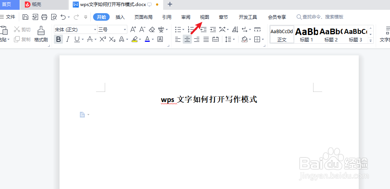Open the line spacing dropdown arrow
This screenshot has height=189, width=390.
[x=234, y=39]
